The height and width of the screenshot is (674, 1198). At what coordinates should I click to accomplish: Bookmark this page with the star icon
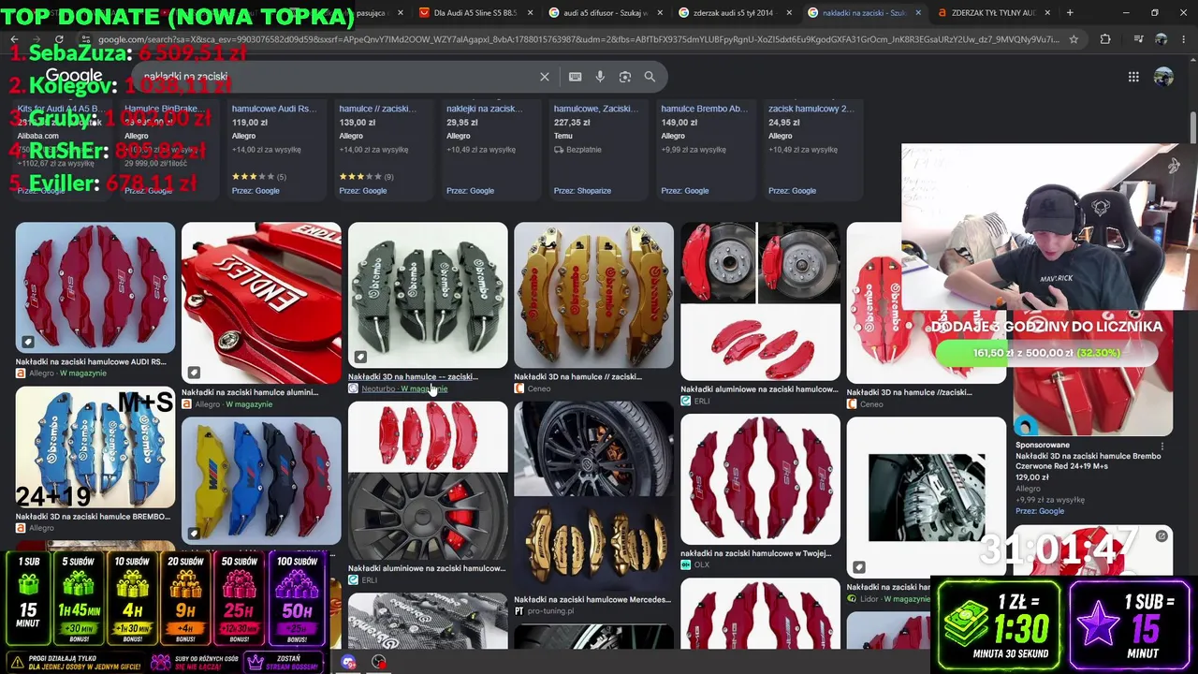pos(1074,39)
